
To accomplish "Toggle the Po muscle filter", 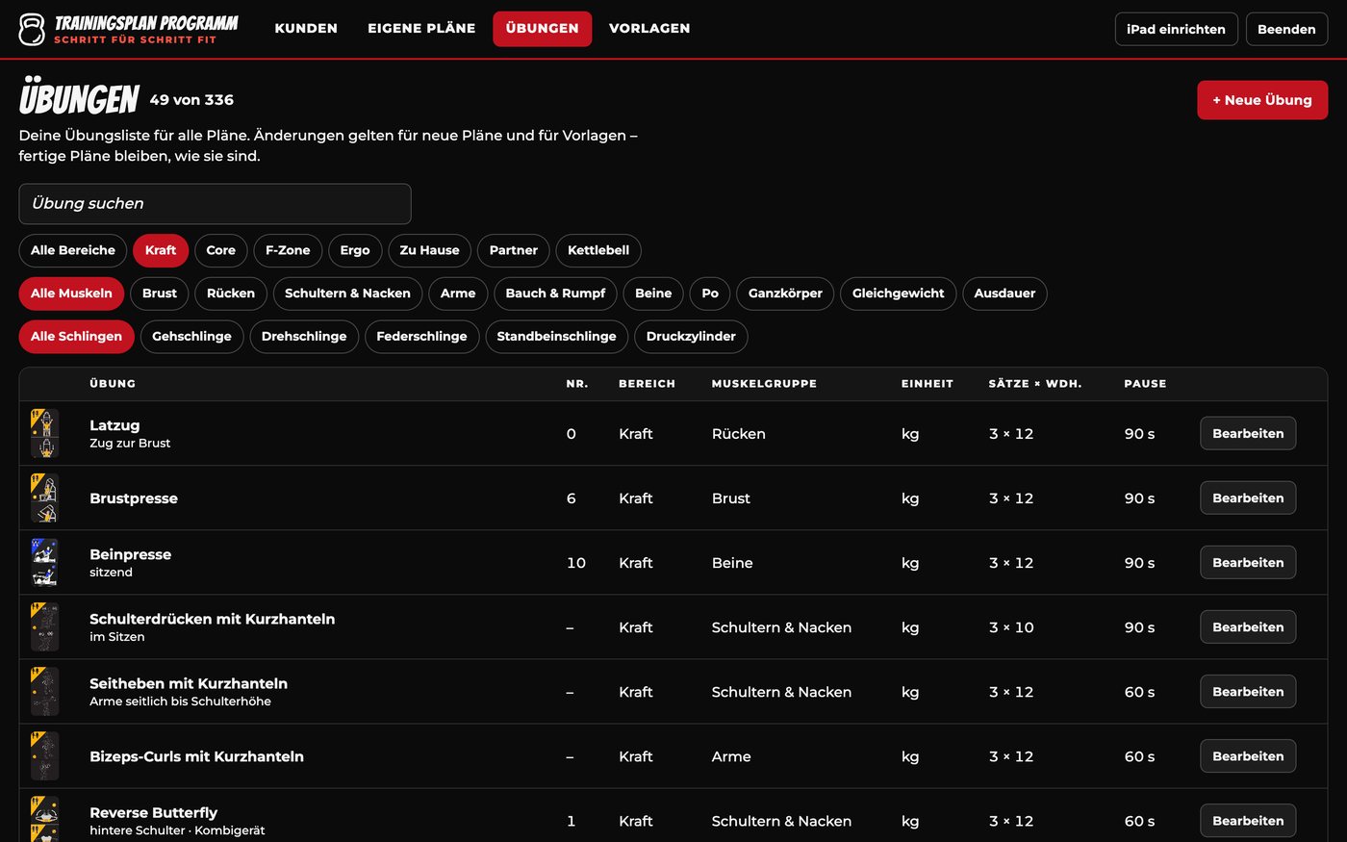I will [710, 293].
